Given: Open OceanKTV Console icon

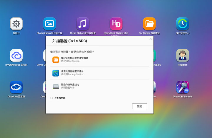Looking at the screenshot, I should [183, 87].
